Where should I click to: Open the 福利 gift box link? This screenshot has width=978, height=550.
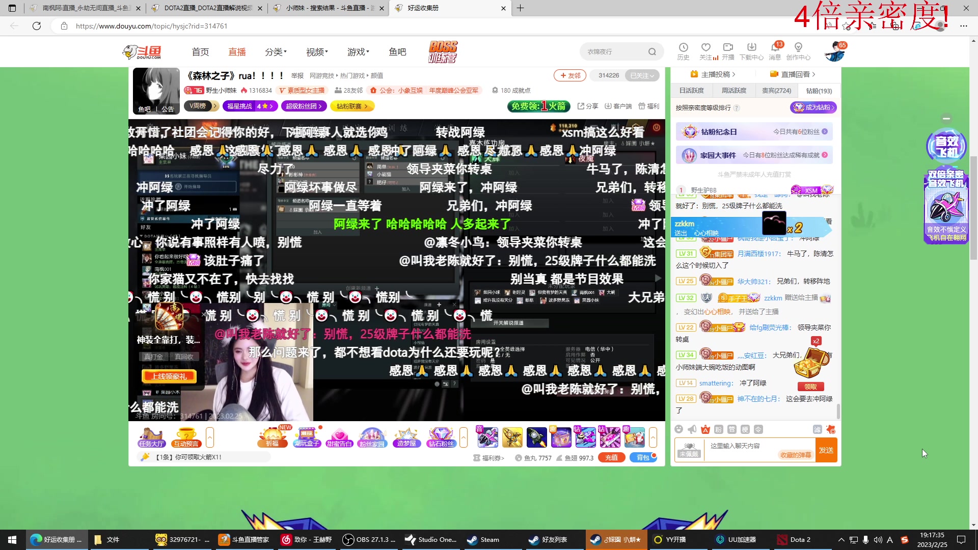pos(649,106)
